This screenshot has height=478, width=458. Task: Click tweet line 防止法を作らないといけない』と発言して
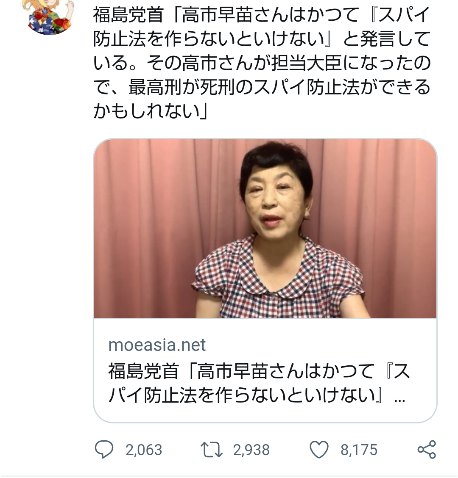tap(262, 39)
